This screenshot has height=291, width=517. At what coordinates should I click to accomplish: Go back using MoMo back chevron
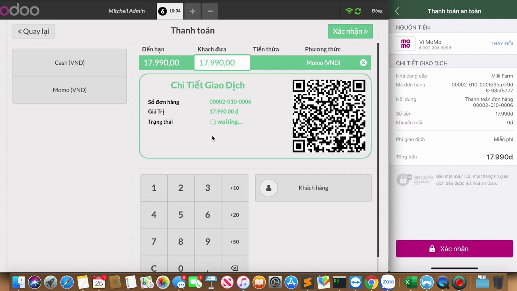tap(397, 11)
